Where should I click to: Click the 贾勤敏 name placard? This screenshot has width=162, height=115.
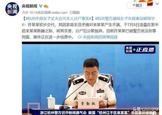(88, 103)
